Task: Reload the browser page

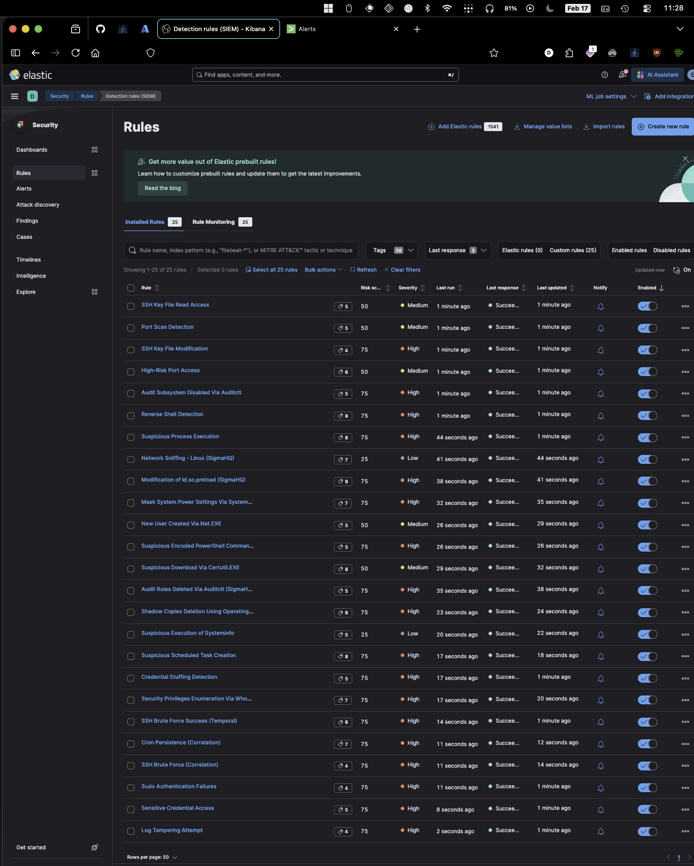Action: 76,53
